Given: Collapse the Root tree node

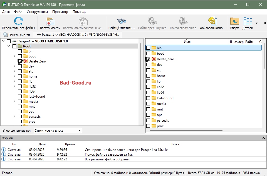Looking at the screenshot, I should pos(9,46).
